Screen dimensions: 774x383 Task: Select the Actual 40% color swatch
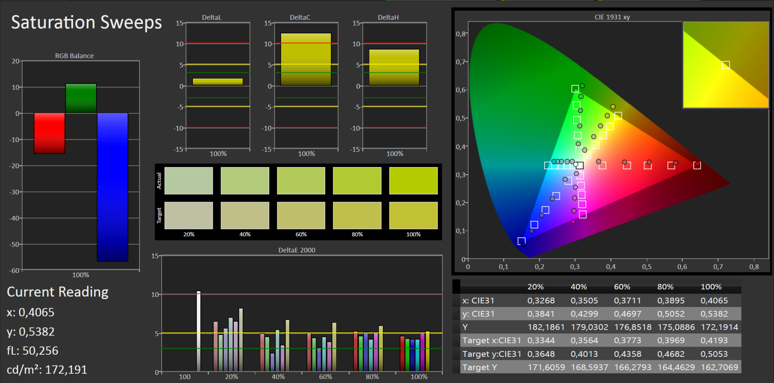pos(245,181)
